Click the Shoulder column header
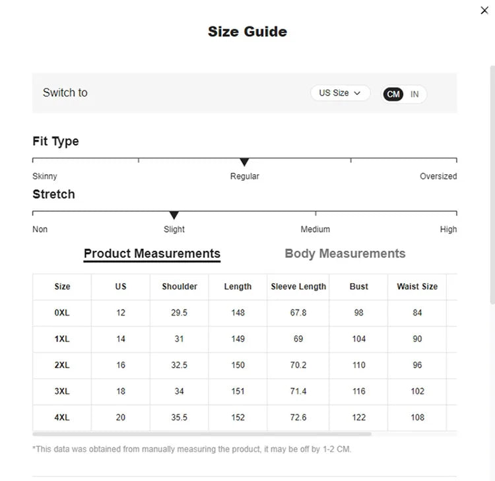 [180, 286]
